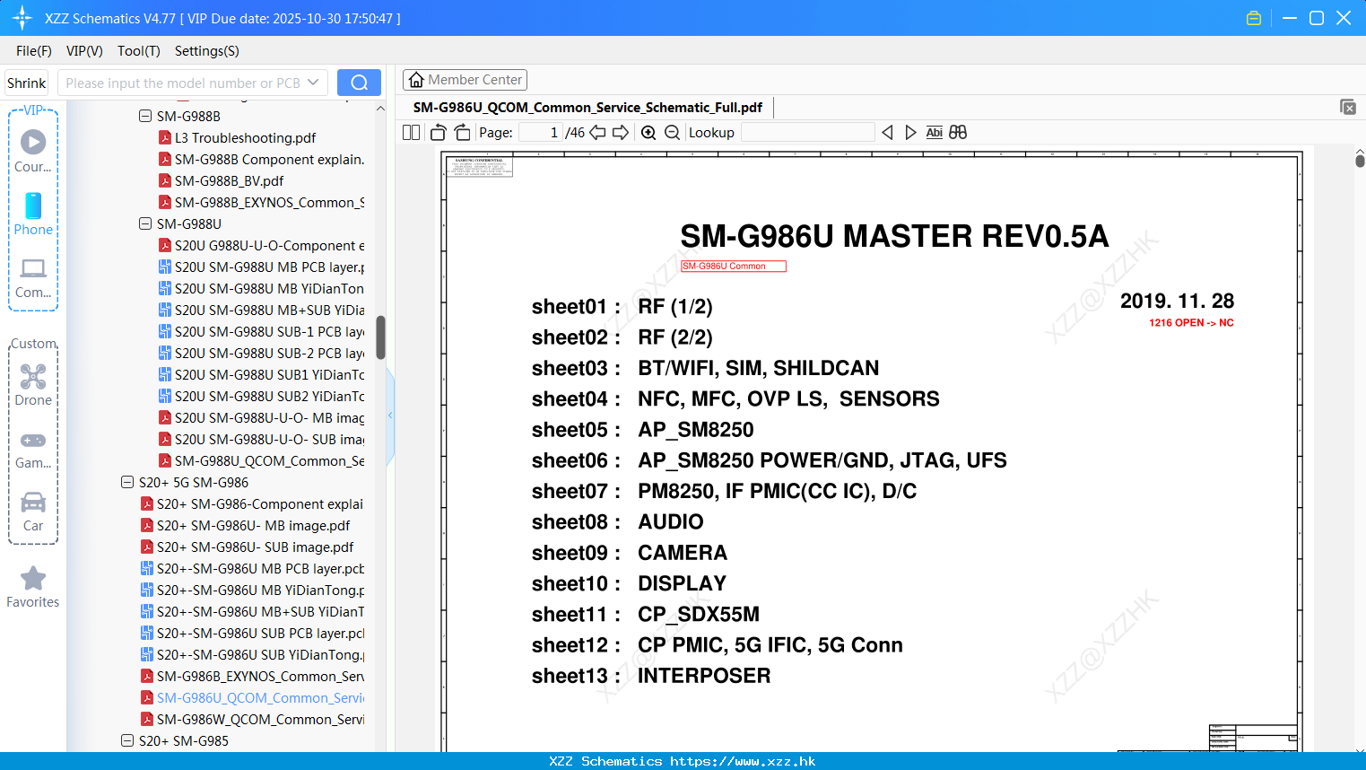Open the File(F) menu
This screenshot has width=1366, height=770.
pyautogui.click(x=34, y=51)
